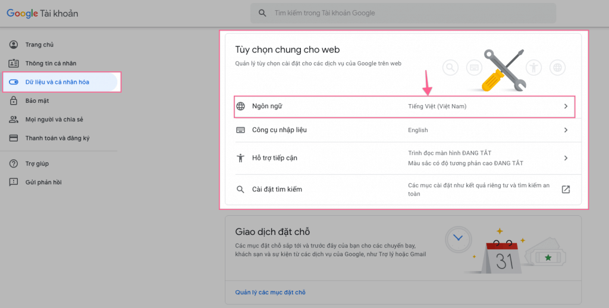Click the accessibility person icon beside Hỗ trợ tiếp cận
Screen dimensions: 609x308
[x=240, y=158]
